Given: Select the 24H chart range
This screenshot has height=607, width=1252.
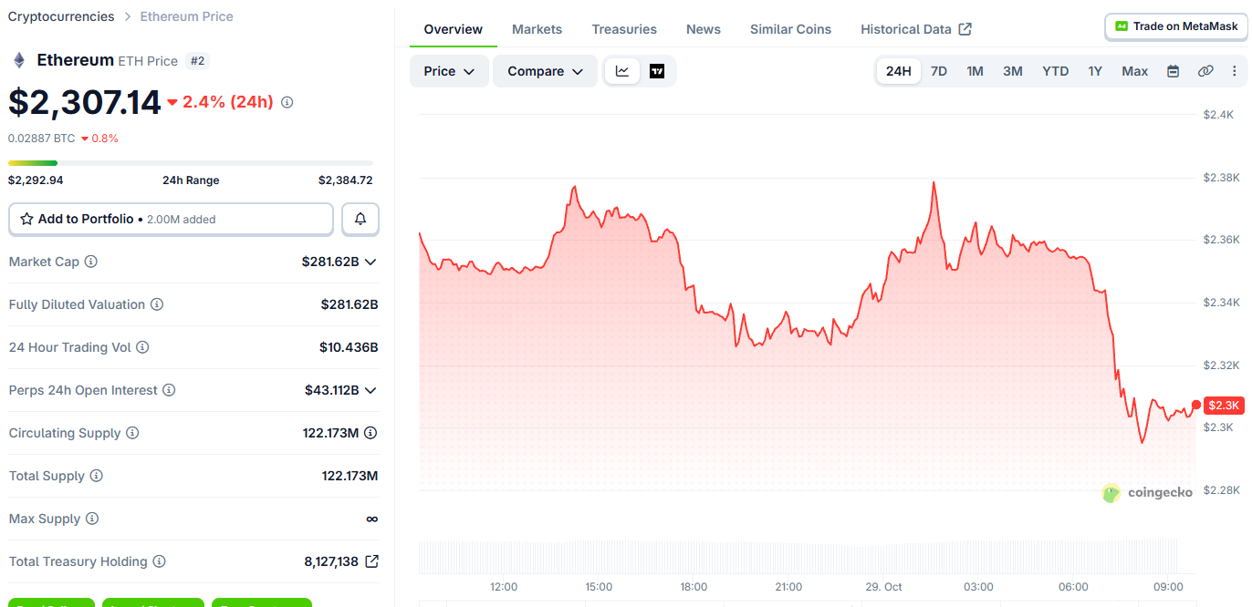Looking at the screenshot, I should coord(899,71).
